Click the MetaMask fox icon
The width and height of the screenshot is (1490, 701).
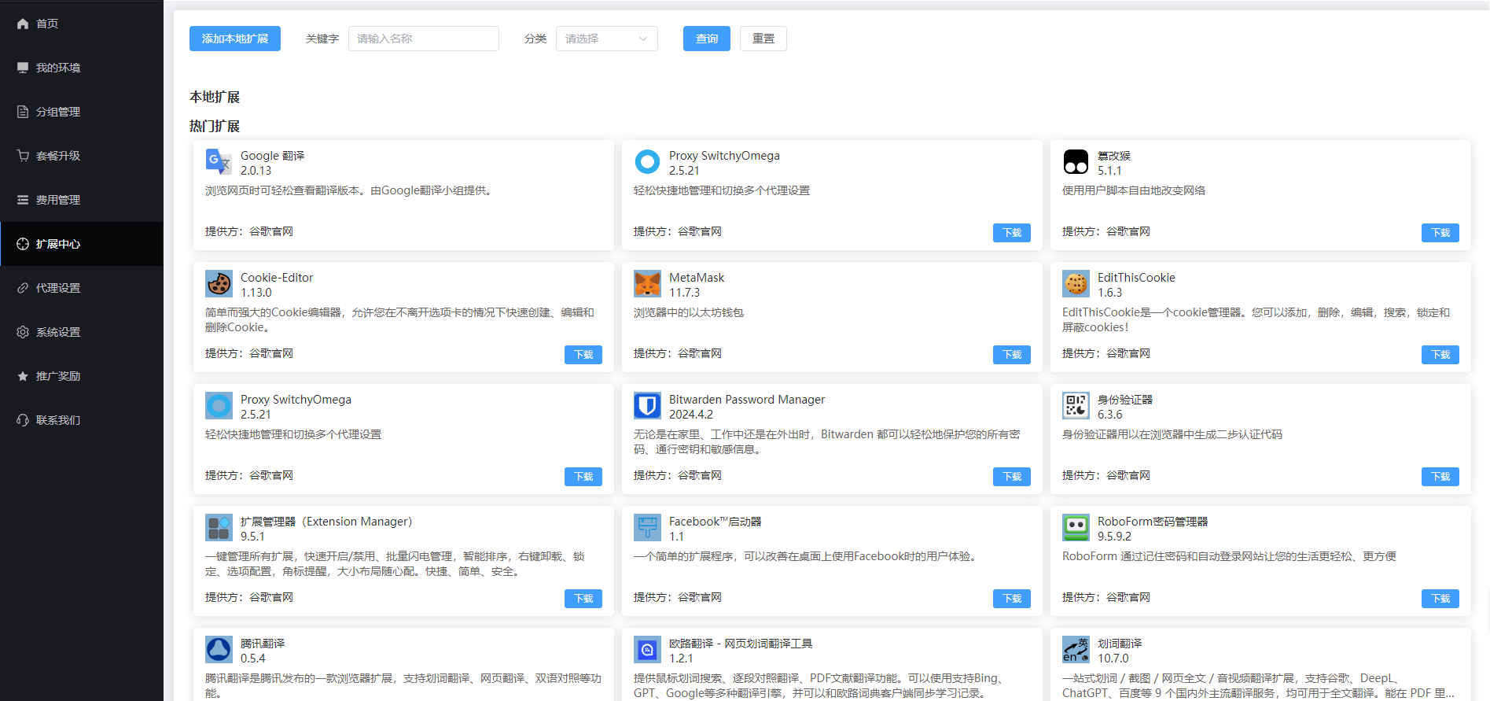click(x=647, y=284)
